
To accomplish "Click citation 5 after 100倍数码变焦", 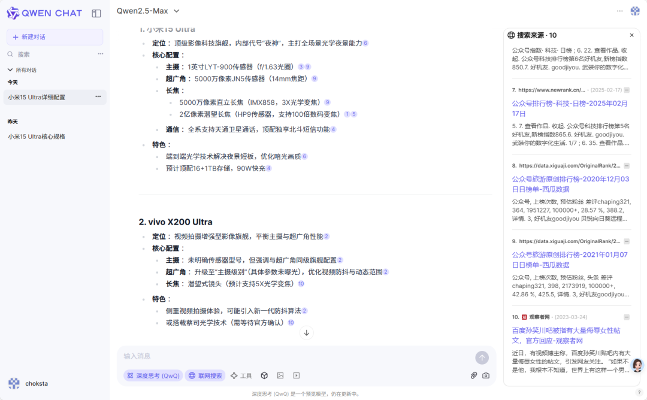I will (x=354, y=114).
